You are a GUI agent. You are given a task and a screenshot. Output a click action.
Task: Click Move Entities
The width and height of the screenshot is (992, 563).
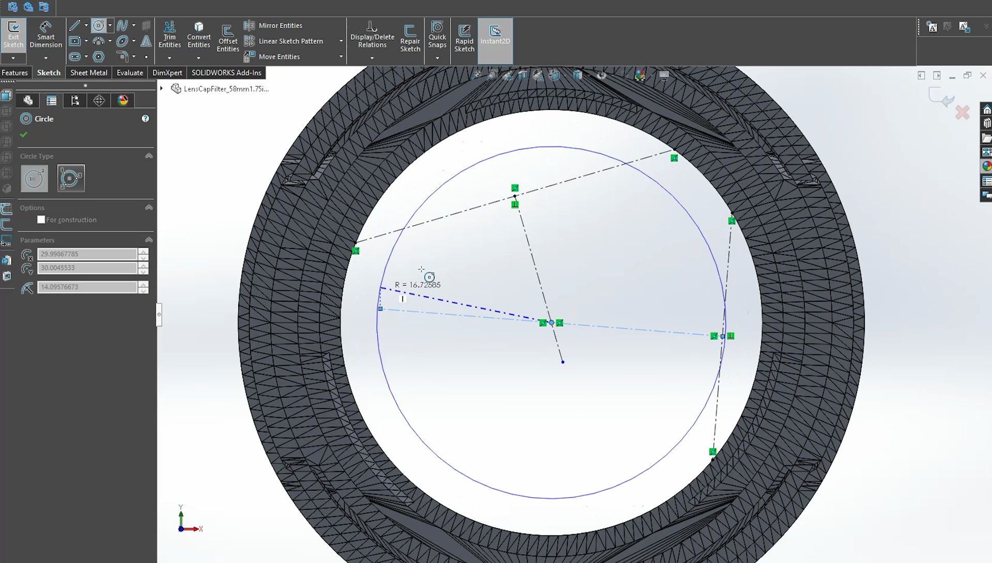(272, 57)
